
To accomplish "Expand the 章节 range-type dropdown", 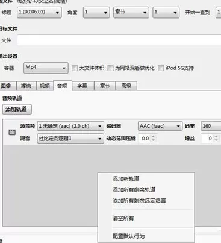I will point(131,13).
